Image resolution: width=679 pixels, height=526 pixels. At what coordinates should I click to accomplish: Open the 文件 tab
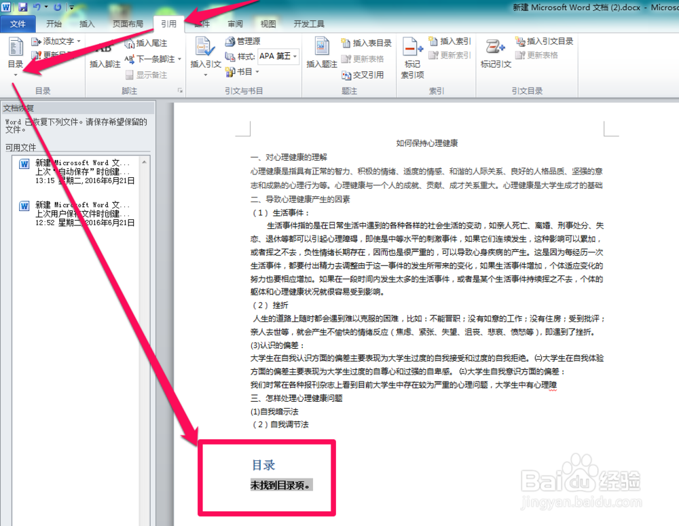[18, 24]
